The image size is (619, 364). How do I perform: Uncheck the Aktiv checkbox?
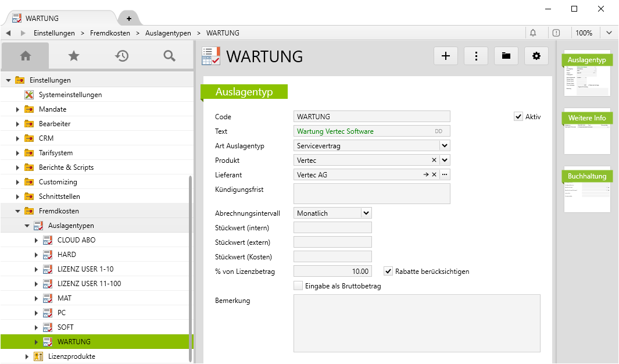[x=518, y=117]
